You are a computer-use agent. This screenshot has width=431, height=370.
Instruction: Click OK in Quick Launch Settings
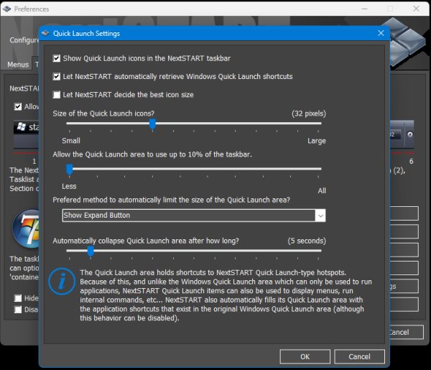(x=305, y=356)
